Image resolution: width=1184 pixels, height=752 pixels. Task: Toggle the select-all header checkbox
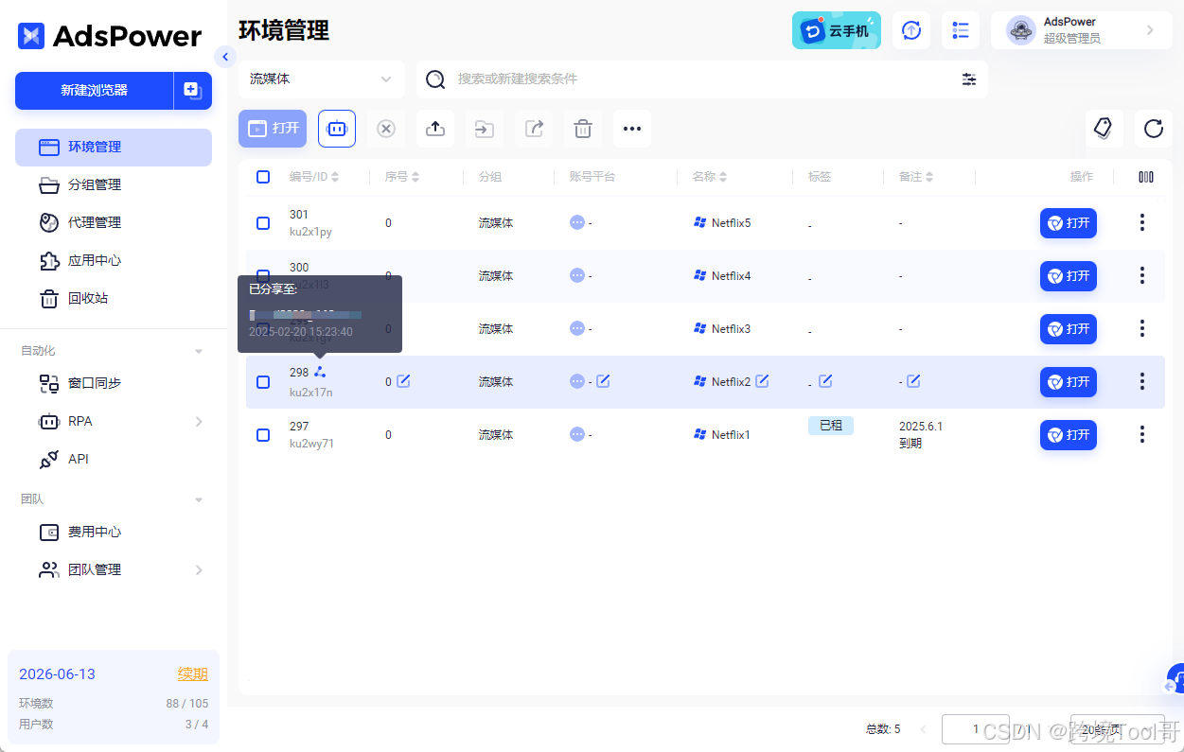(263, 177)
